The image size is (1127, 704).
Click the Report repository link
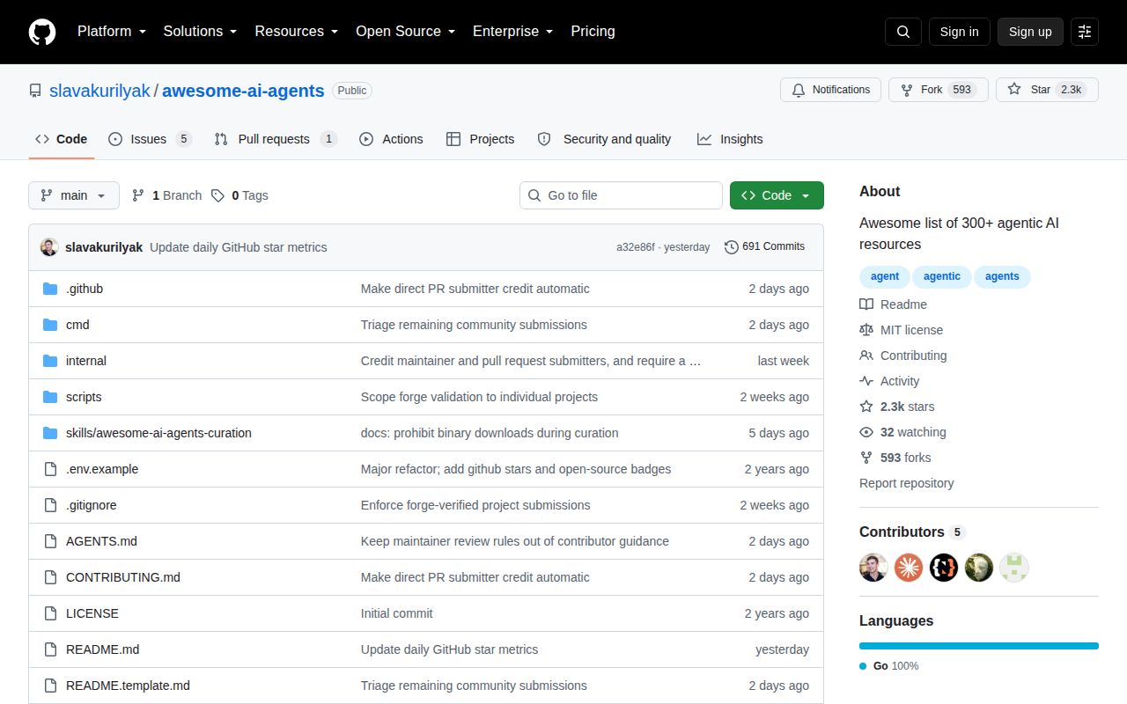[906, 483]
